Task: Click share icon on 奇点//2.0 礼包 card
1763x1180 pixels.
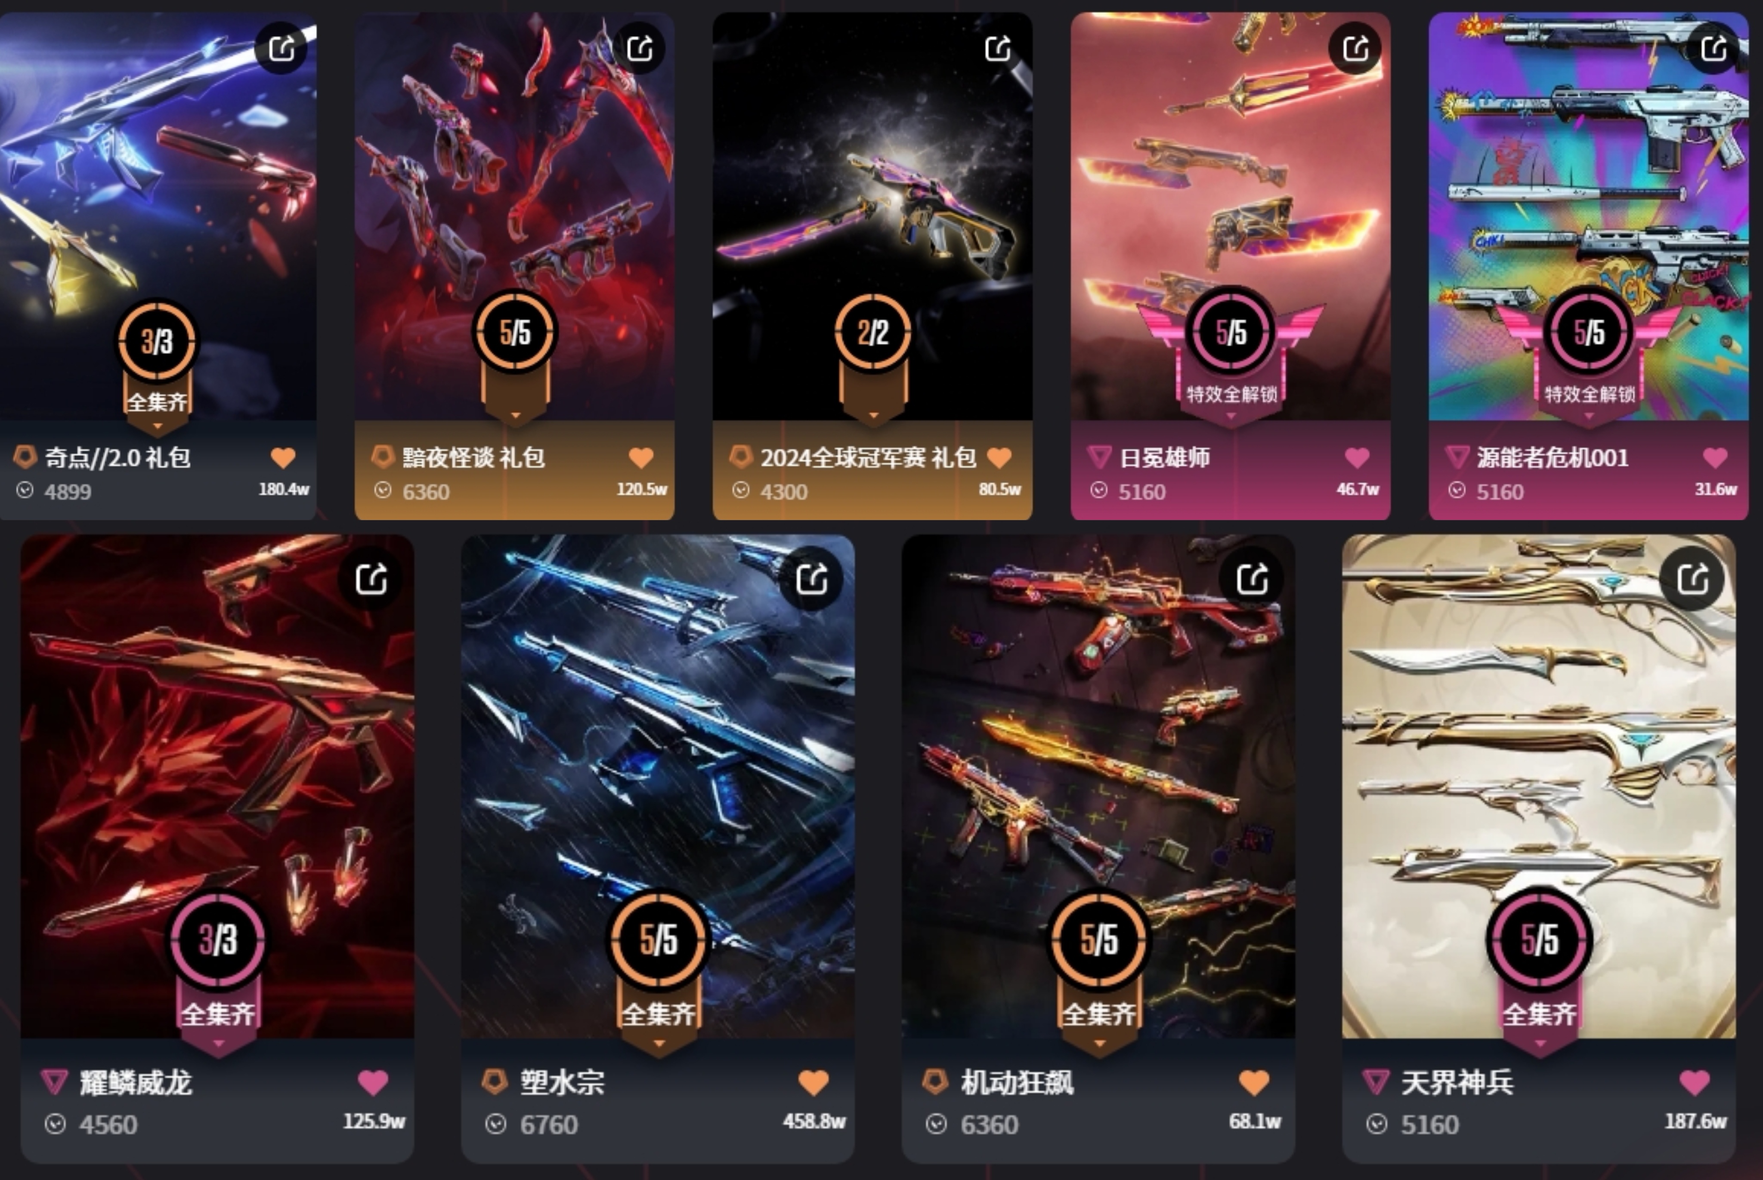Action: [281, 48]
